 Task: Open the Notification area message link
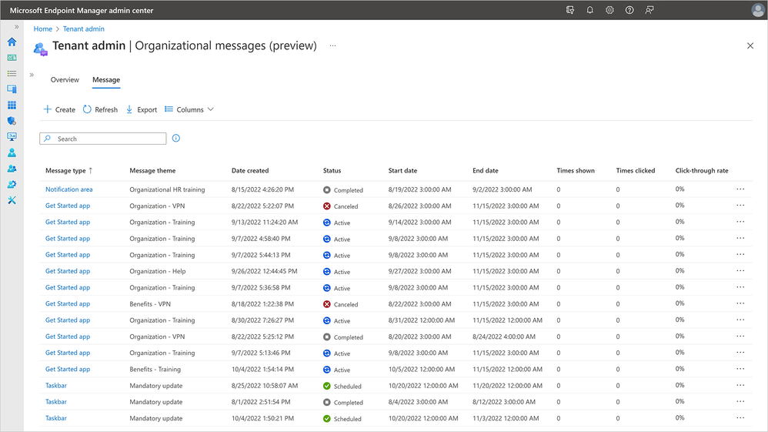(x=68, y=189)
